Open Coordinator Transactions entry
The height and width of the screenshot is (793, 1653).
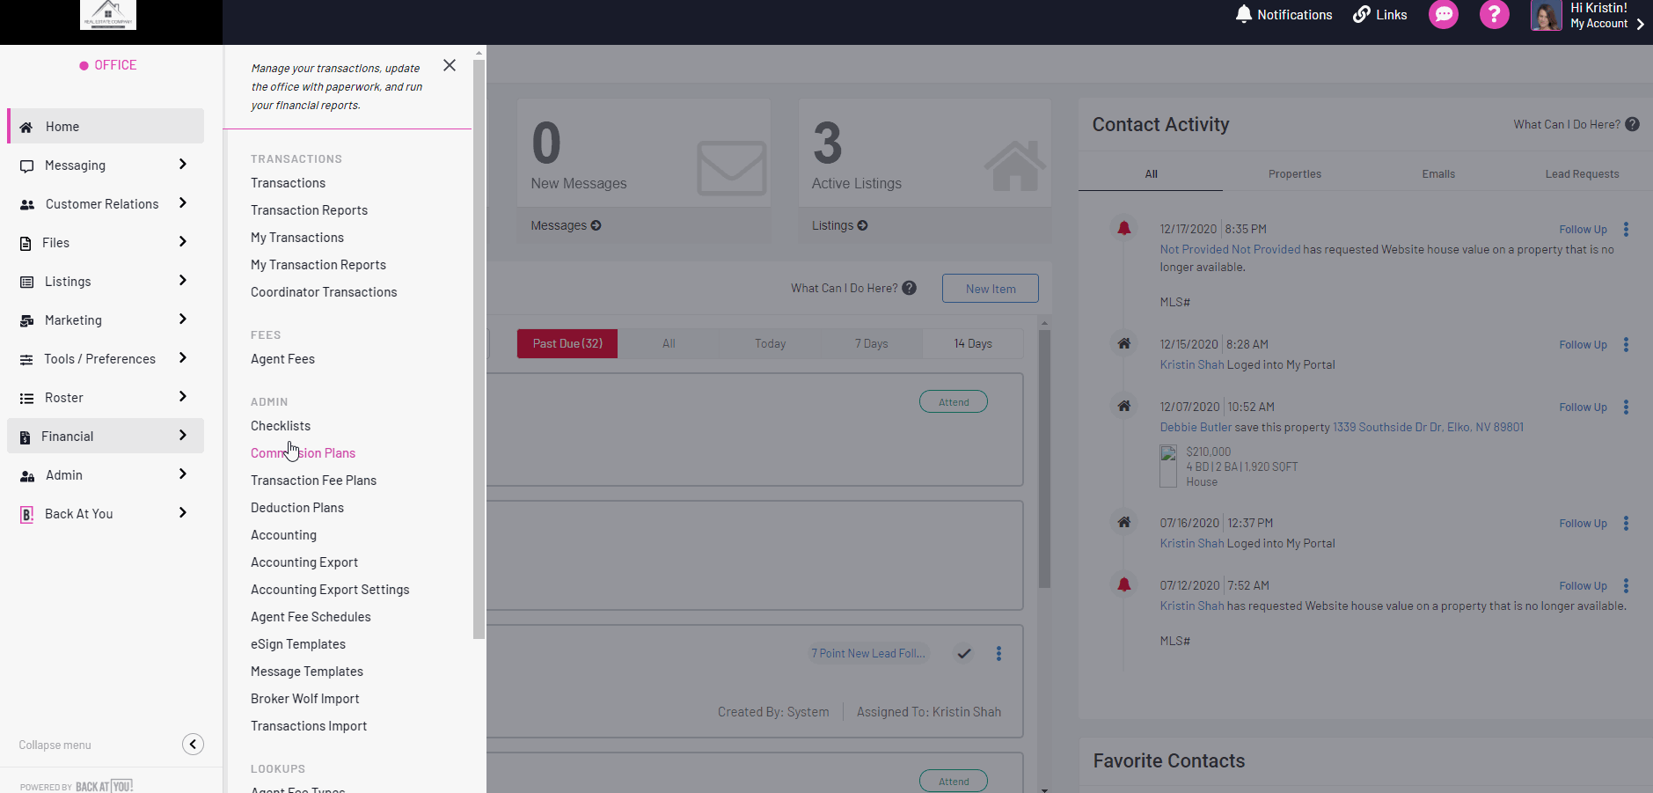324,292
